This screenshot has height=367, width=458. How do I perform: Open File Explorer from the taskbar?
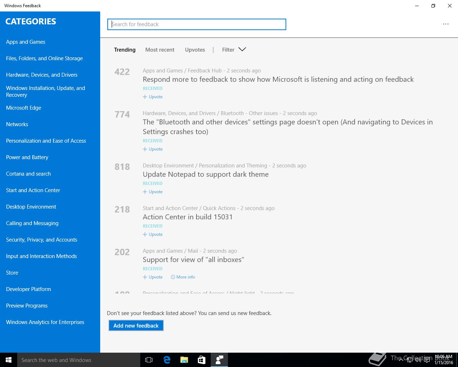[184, 360]
